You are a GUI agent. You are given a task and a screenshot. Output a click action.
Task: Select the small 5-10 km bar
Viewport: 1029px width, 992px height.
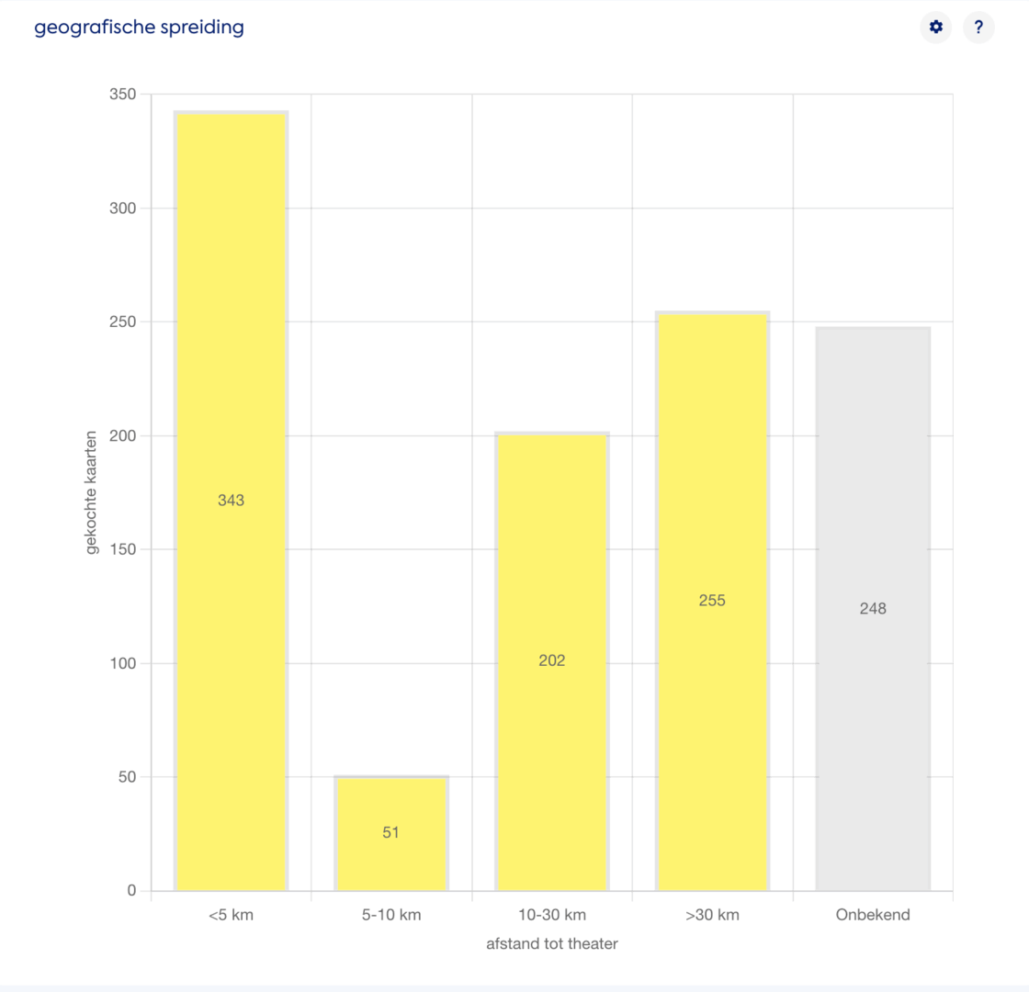[391, 832]
